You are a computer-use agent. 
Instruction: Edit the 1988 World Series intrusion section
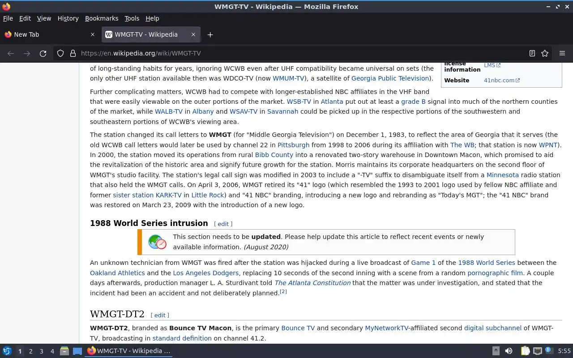coord(223,224)
